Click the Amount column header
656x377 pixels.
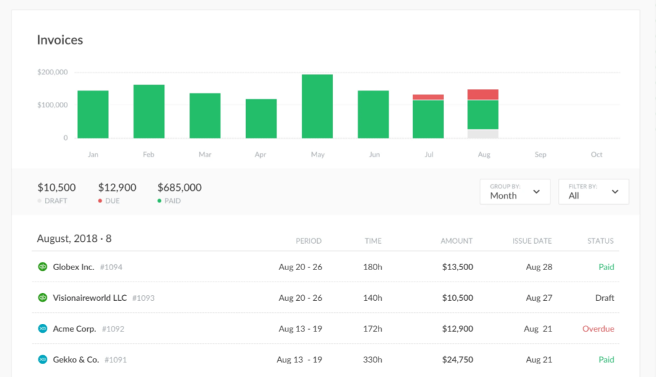[x=456, y=241]
